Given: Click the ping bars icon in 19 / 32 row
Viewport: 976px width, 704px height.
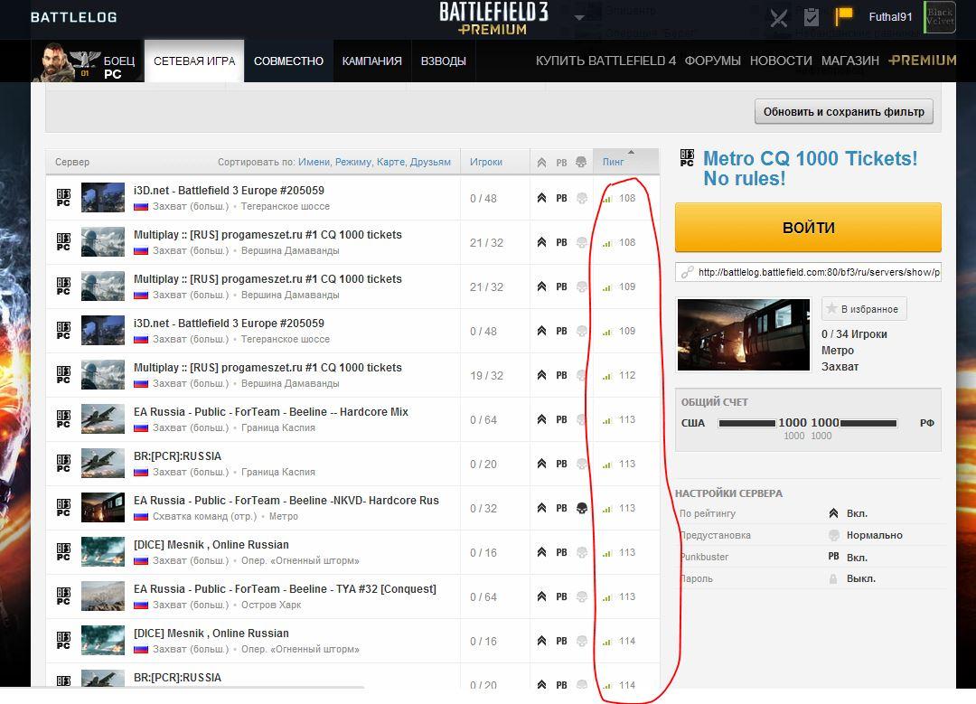Looking at the screenshot, I should (x=607, y=377).
